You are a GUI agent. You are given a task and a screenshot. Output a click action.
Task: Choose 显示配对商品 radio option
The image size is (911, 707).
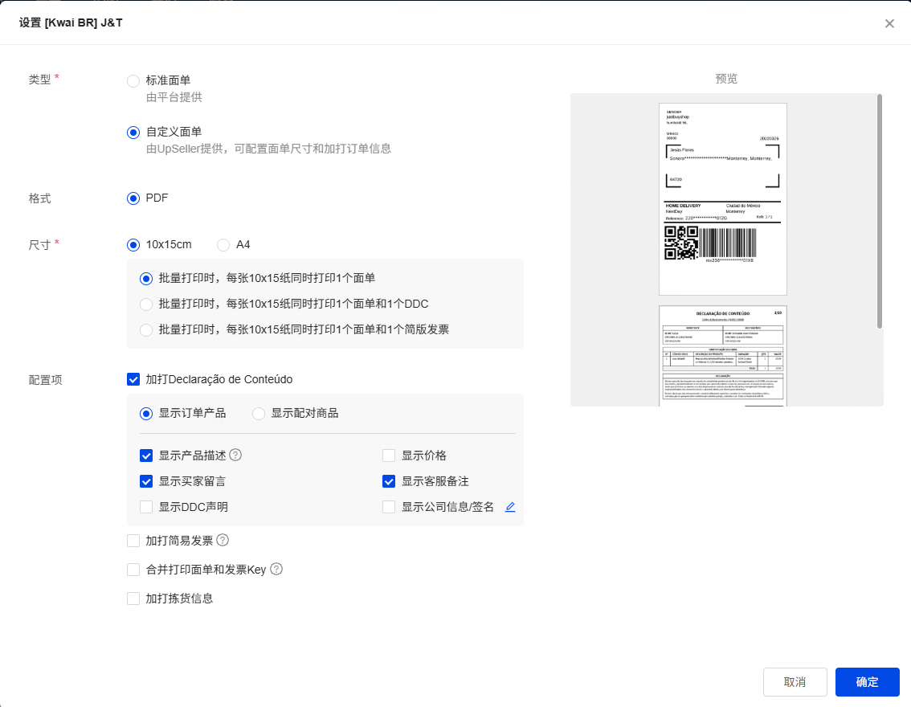pyautogui.click(x=259, y=414)
